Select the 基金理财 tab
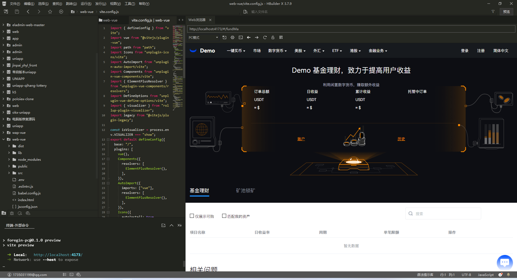The image size is (517, 280). pos(199,191)
